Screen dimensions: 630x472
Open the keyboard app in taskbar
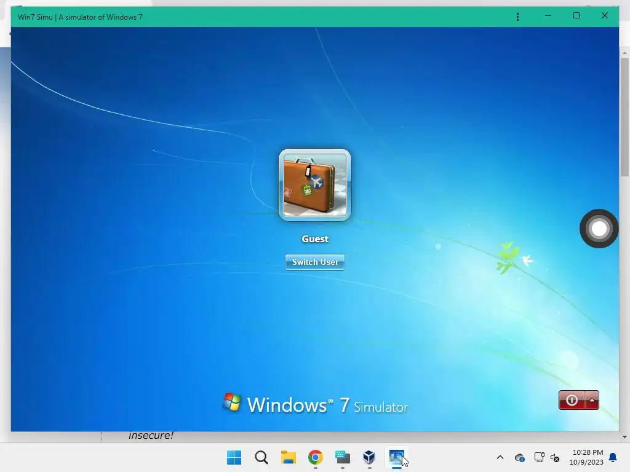pyautogui.click(x=342, y=457)
